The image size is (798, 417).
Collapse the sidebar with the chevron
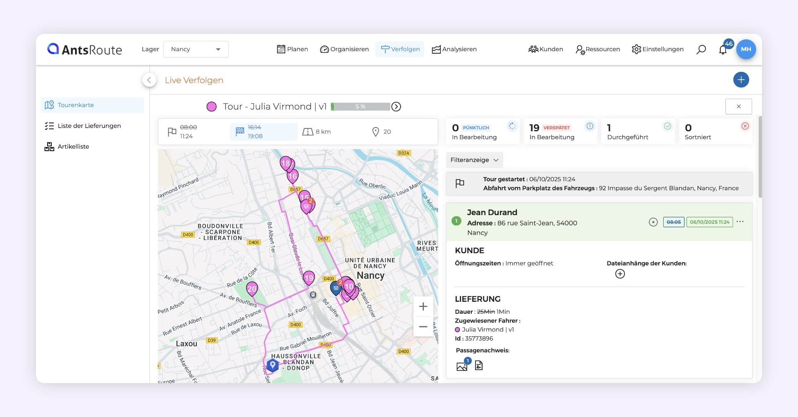[149, 80]
